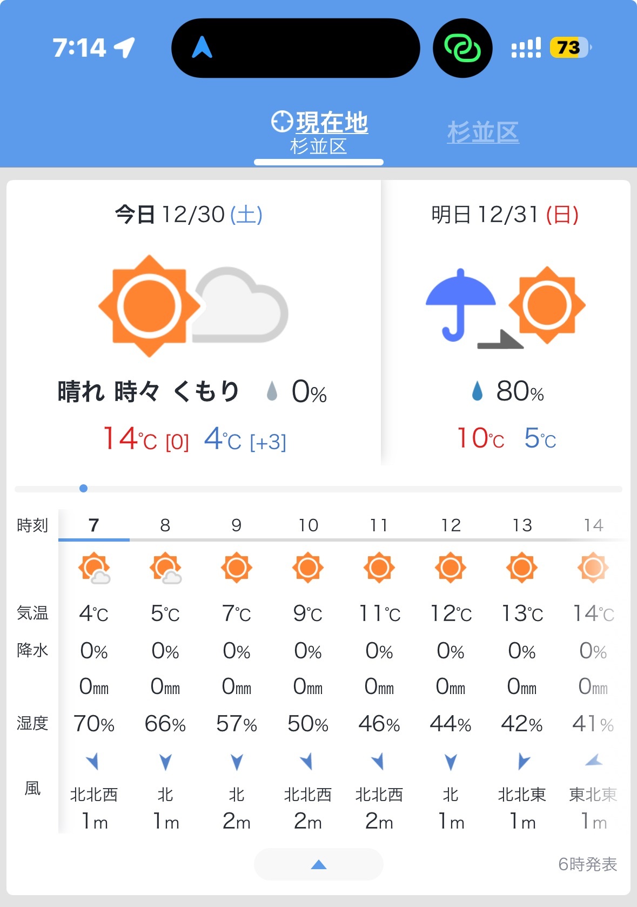Select the 現在地 tab
637x907 pixels.
(x=319, y=132)
